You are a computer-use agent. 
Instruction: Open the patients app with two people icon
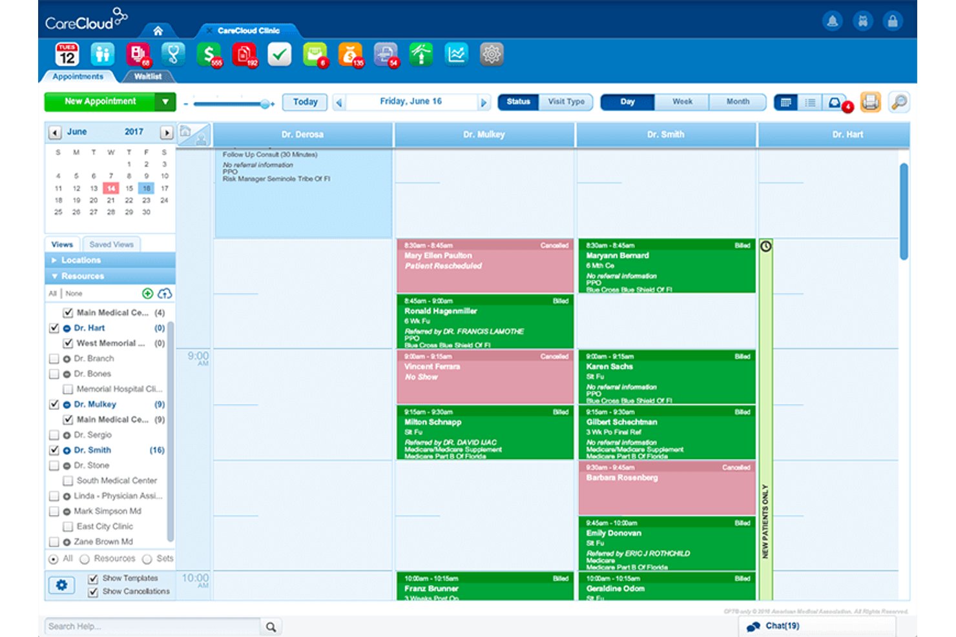(x=103, y=54)
